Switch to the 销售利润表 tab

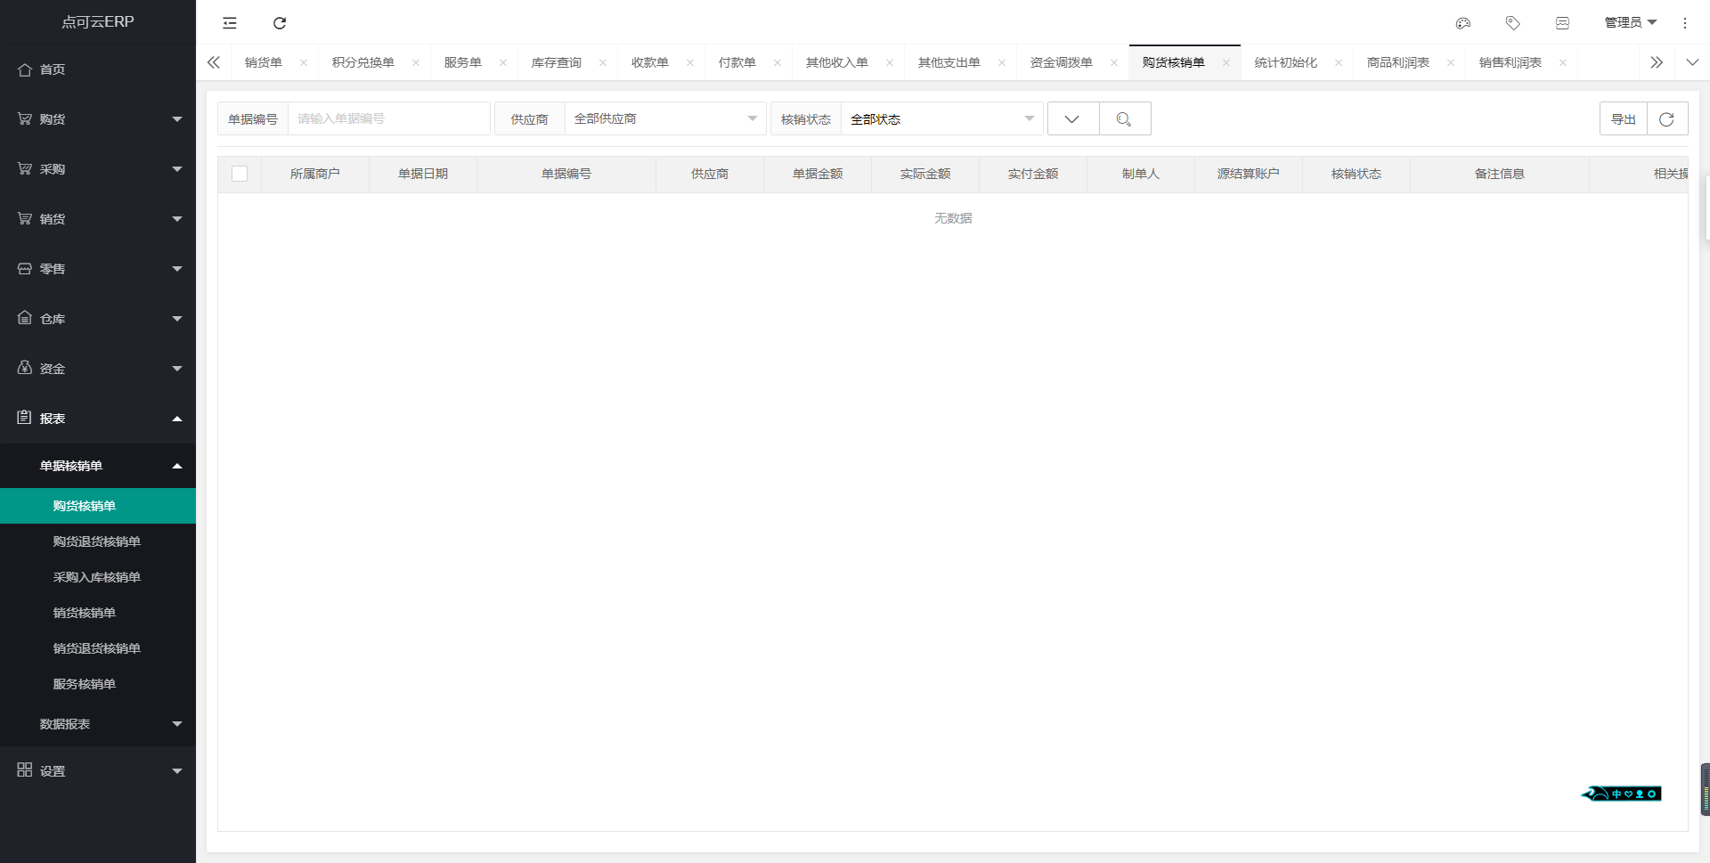tap(1510, 62)
